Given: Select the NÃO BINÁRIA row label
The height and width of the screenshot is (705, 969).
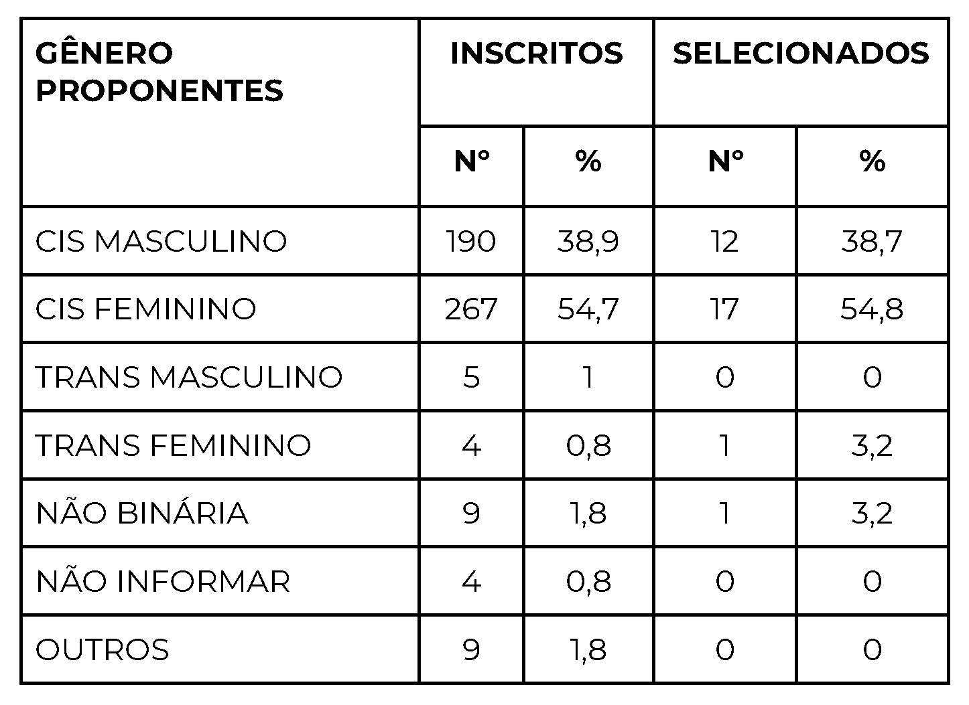Looking at the screenshot, I should point(142,514).
